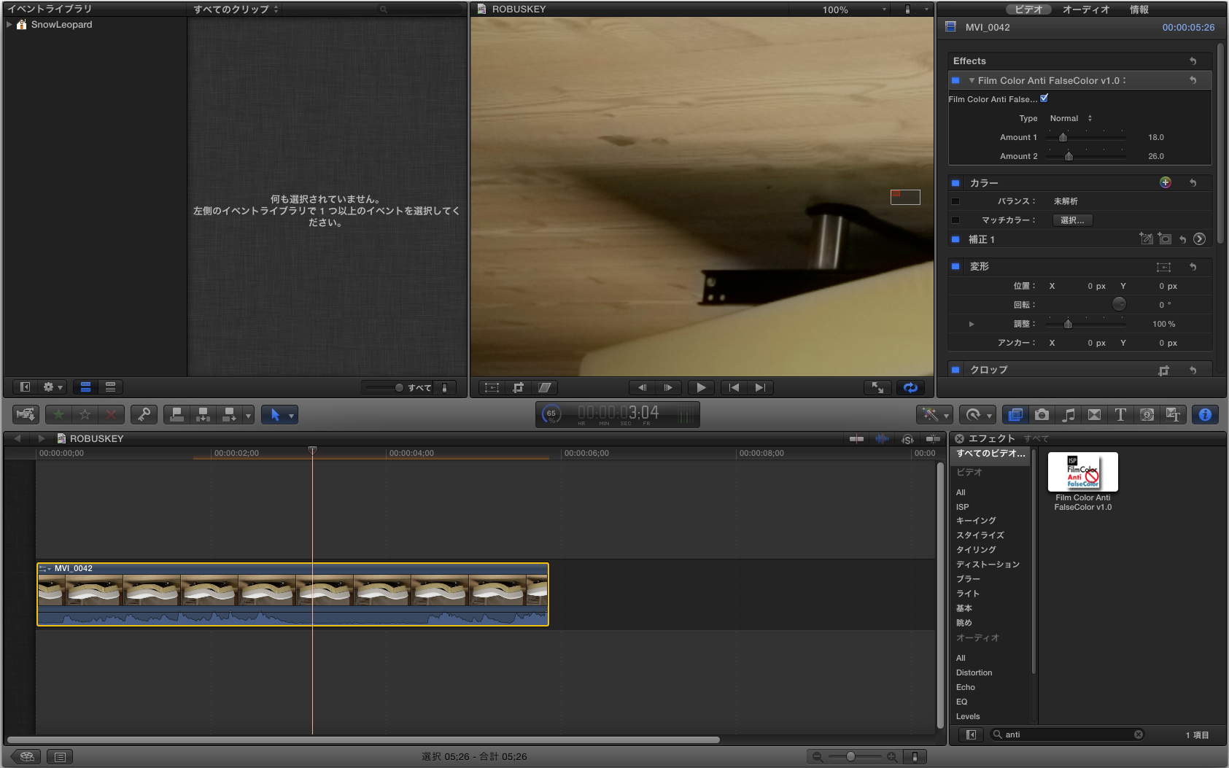The height and width of the screenshot is (768, 1229).
Task: Activate viewer crop tool
Action: tap(519, 387)
